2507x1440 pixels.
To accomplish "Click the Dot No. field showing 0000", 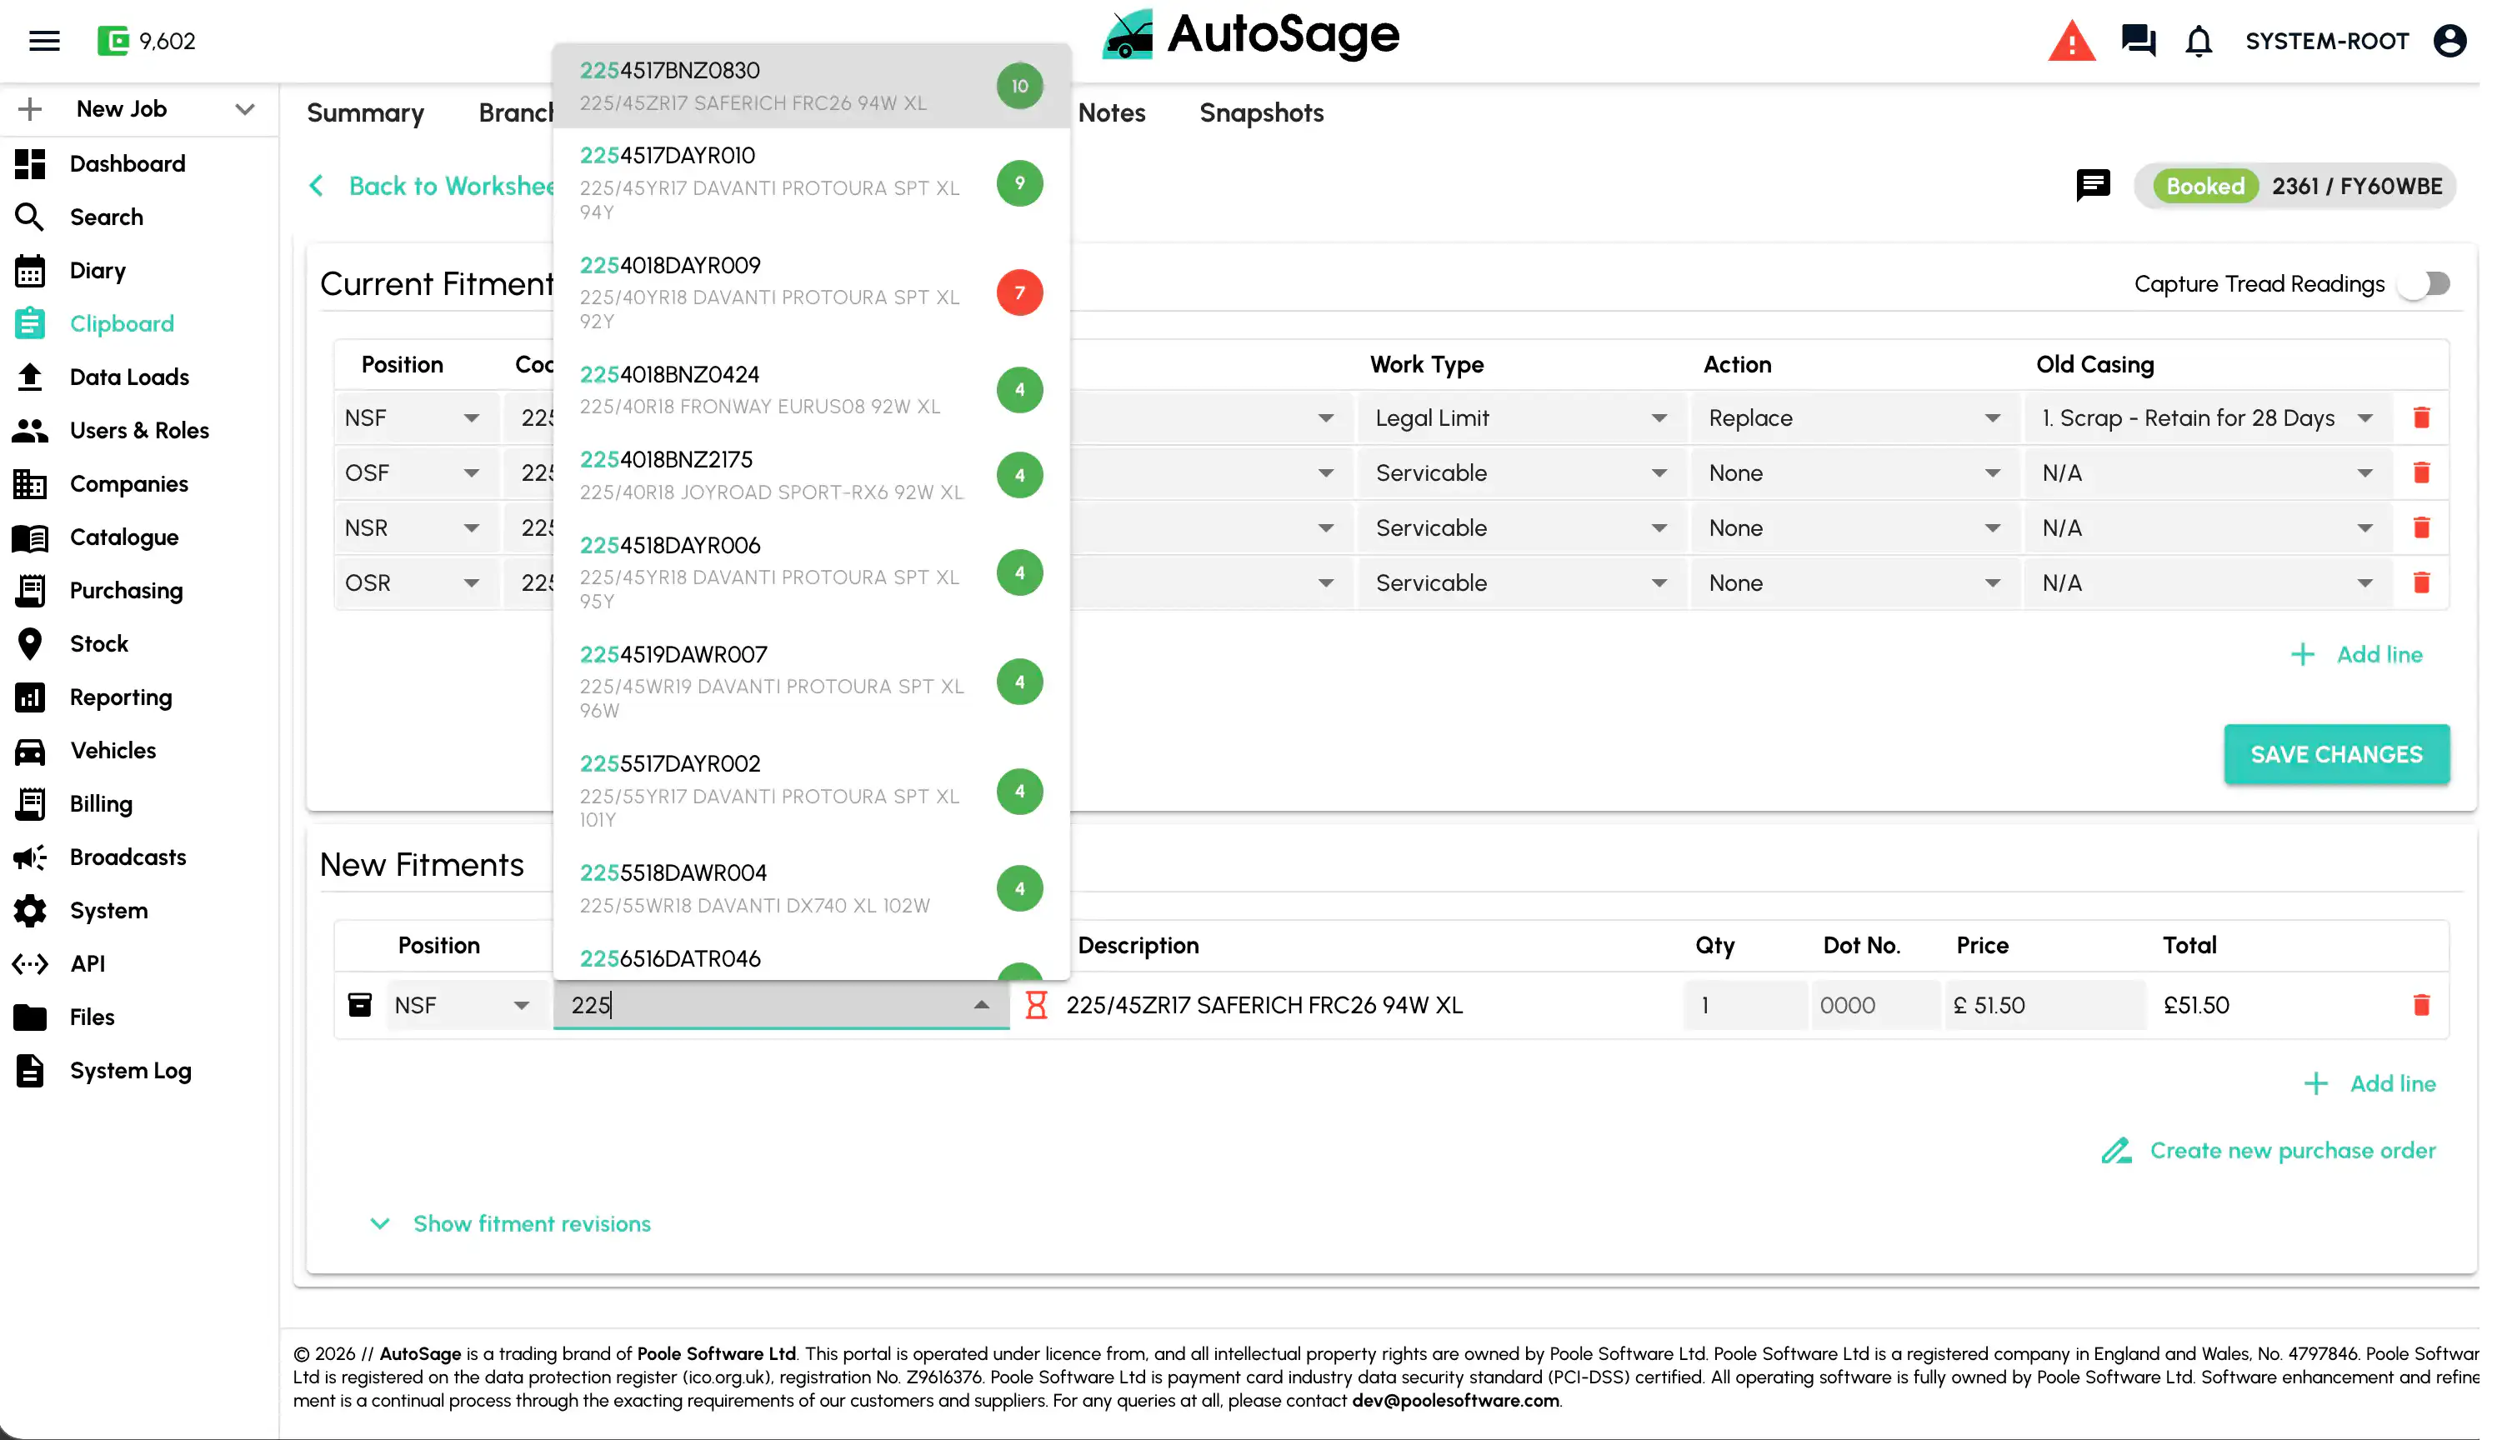I will pyautogui.click(x=1875, y=1005).
